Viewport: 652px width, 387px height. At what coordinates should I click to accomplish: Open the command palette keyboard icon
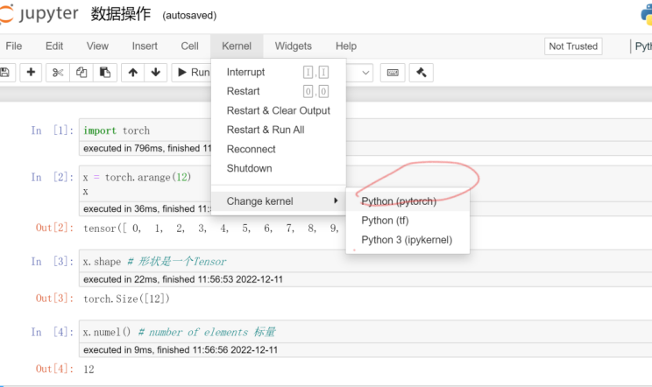point(393,73)
